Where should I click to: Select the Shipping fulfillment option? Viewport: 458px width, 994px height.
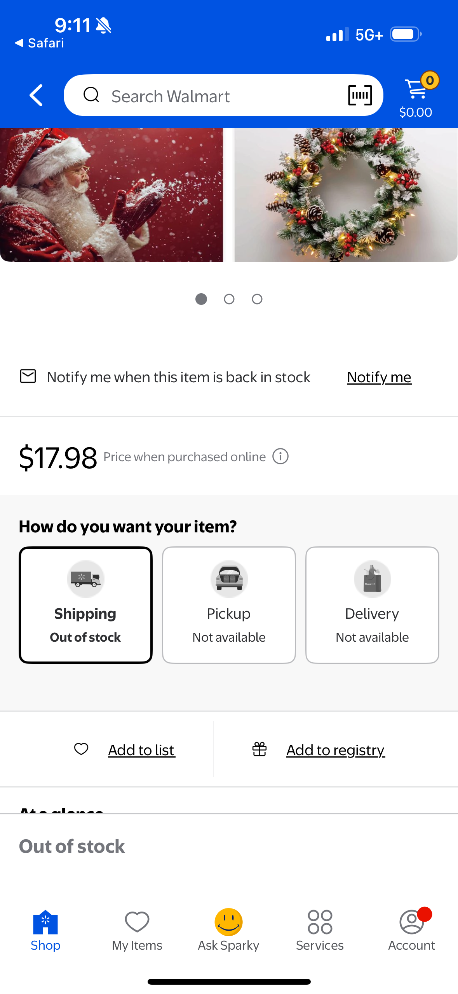(85, 605)
